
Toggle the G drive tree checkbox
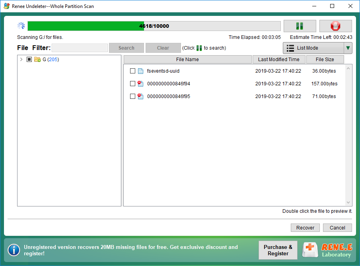coord(29,60)
